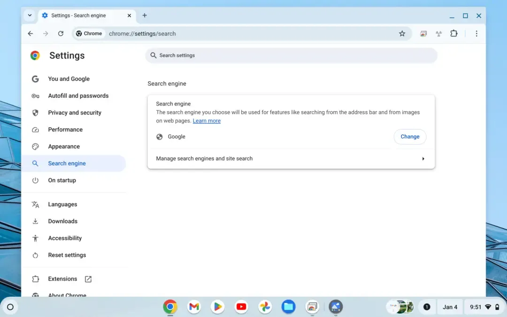Open Performance settings
507x317 pixels.
(x=74, y=130)
